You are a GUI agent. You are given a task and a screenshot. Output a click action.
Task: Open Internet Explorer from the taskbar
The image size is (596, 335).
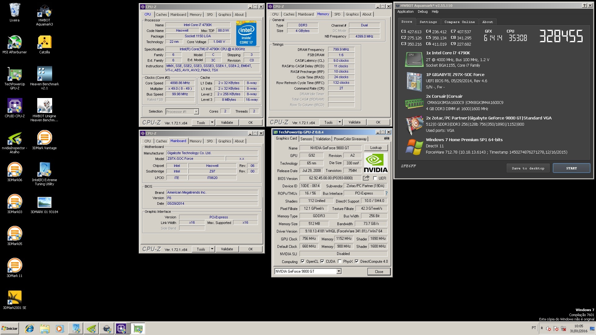(x=29, y=328)
